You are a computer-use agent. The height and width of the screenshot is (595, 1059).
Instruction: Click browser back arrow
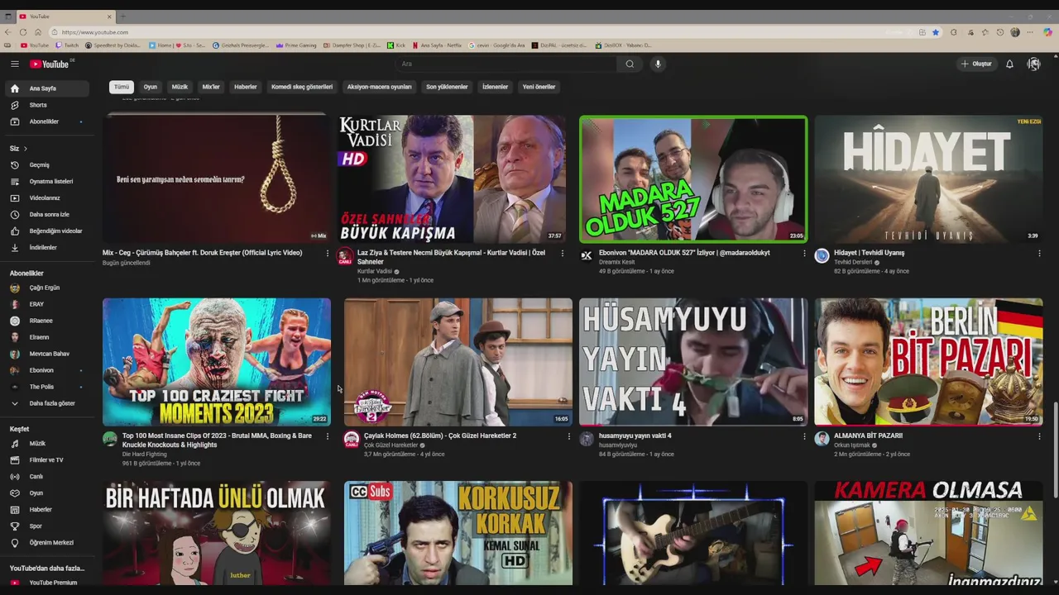tap(8, 32)
